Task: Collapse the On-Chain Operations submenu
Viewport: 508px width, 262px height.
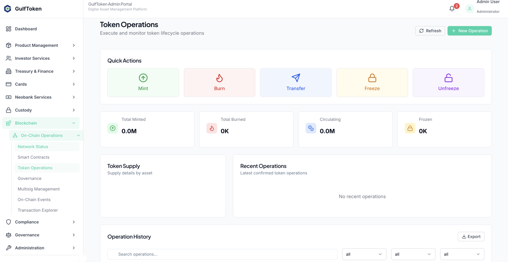Action: pyautogui.click(x=78, y=135)
